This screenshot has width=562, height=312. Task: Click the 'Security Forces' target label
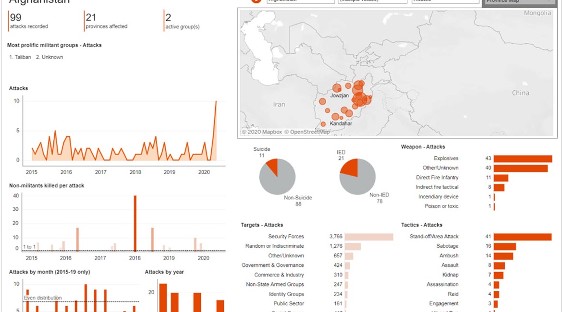tap(286, 237)
